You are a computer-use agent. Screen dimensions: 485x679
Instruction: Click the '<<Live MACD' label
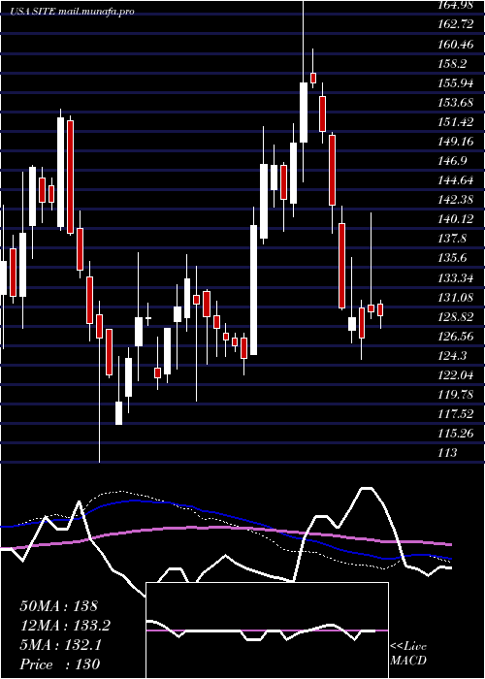pyautogui.click(x=408, y=654)
